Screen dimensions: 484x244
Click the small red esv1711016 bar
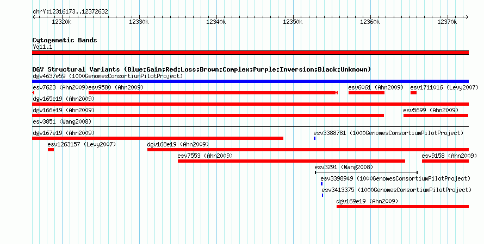414,93
